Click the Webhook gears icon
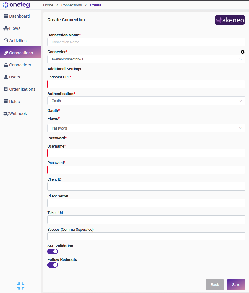249x293 pixels. pyautogui.click(x=6, y=114)
